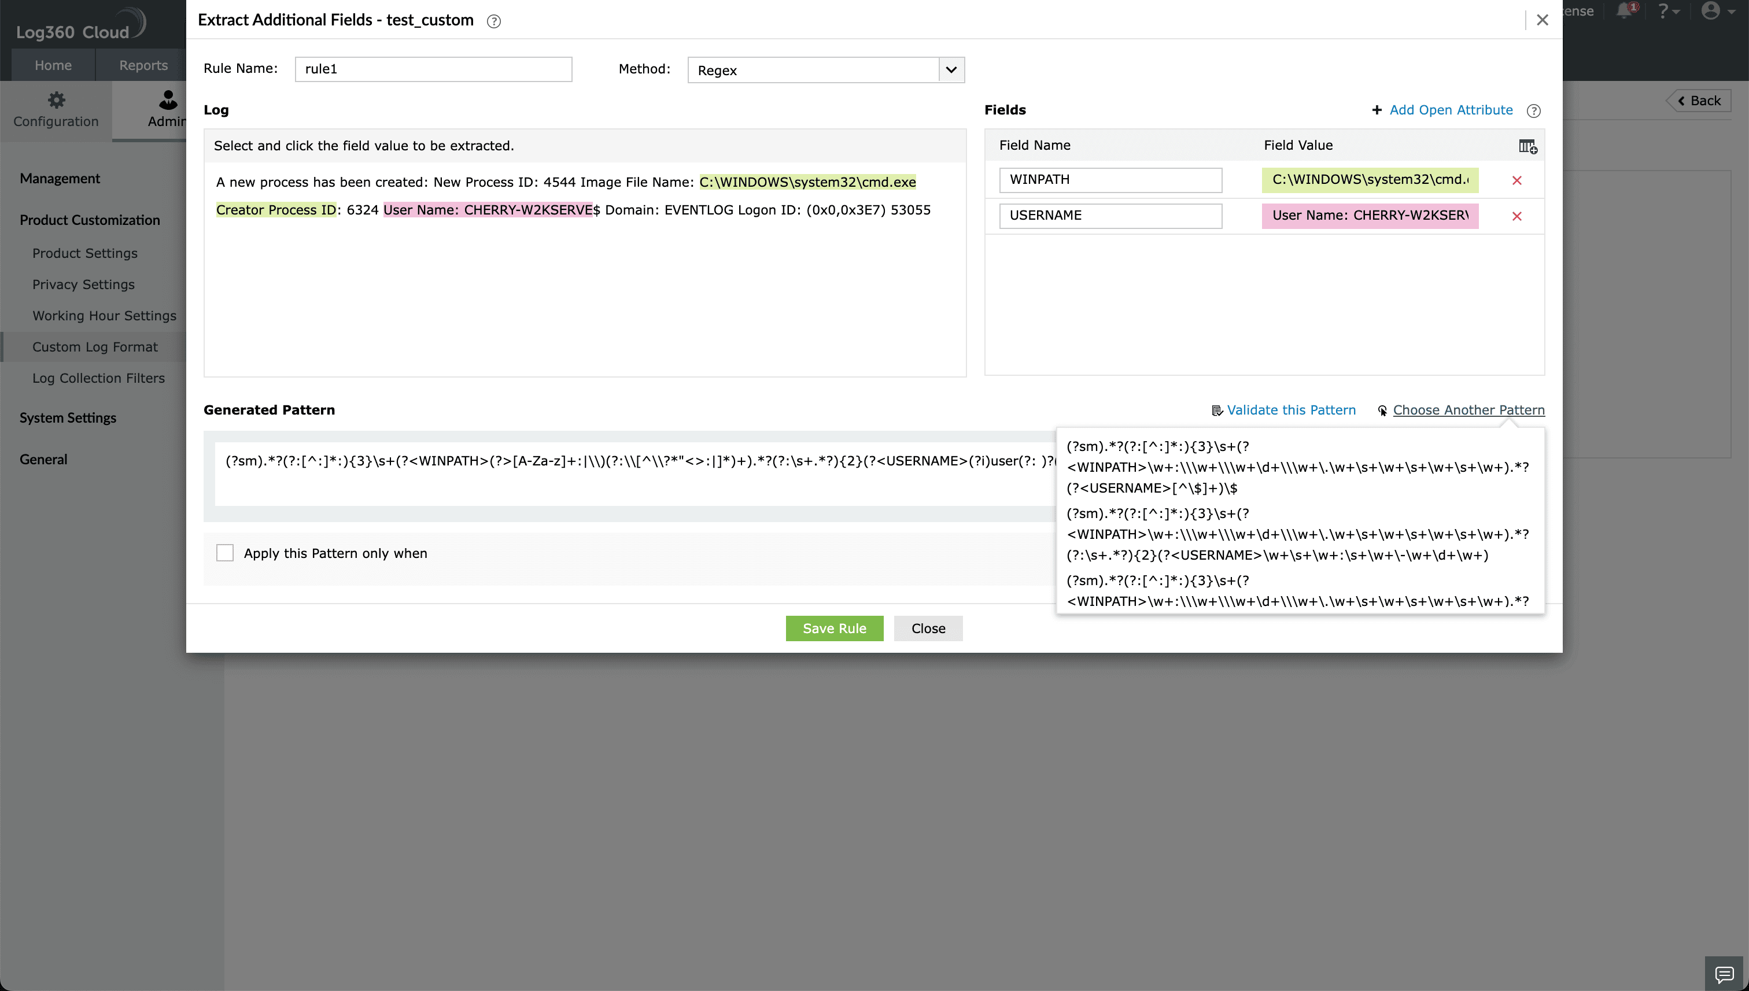Remove the WINPATH field row
1749x991 pixels.
(1516, 180)
